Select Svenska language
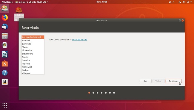 pos(33,60)
